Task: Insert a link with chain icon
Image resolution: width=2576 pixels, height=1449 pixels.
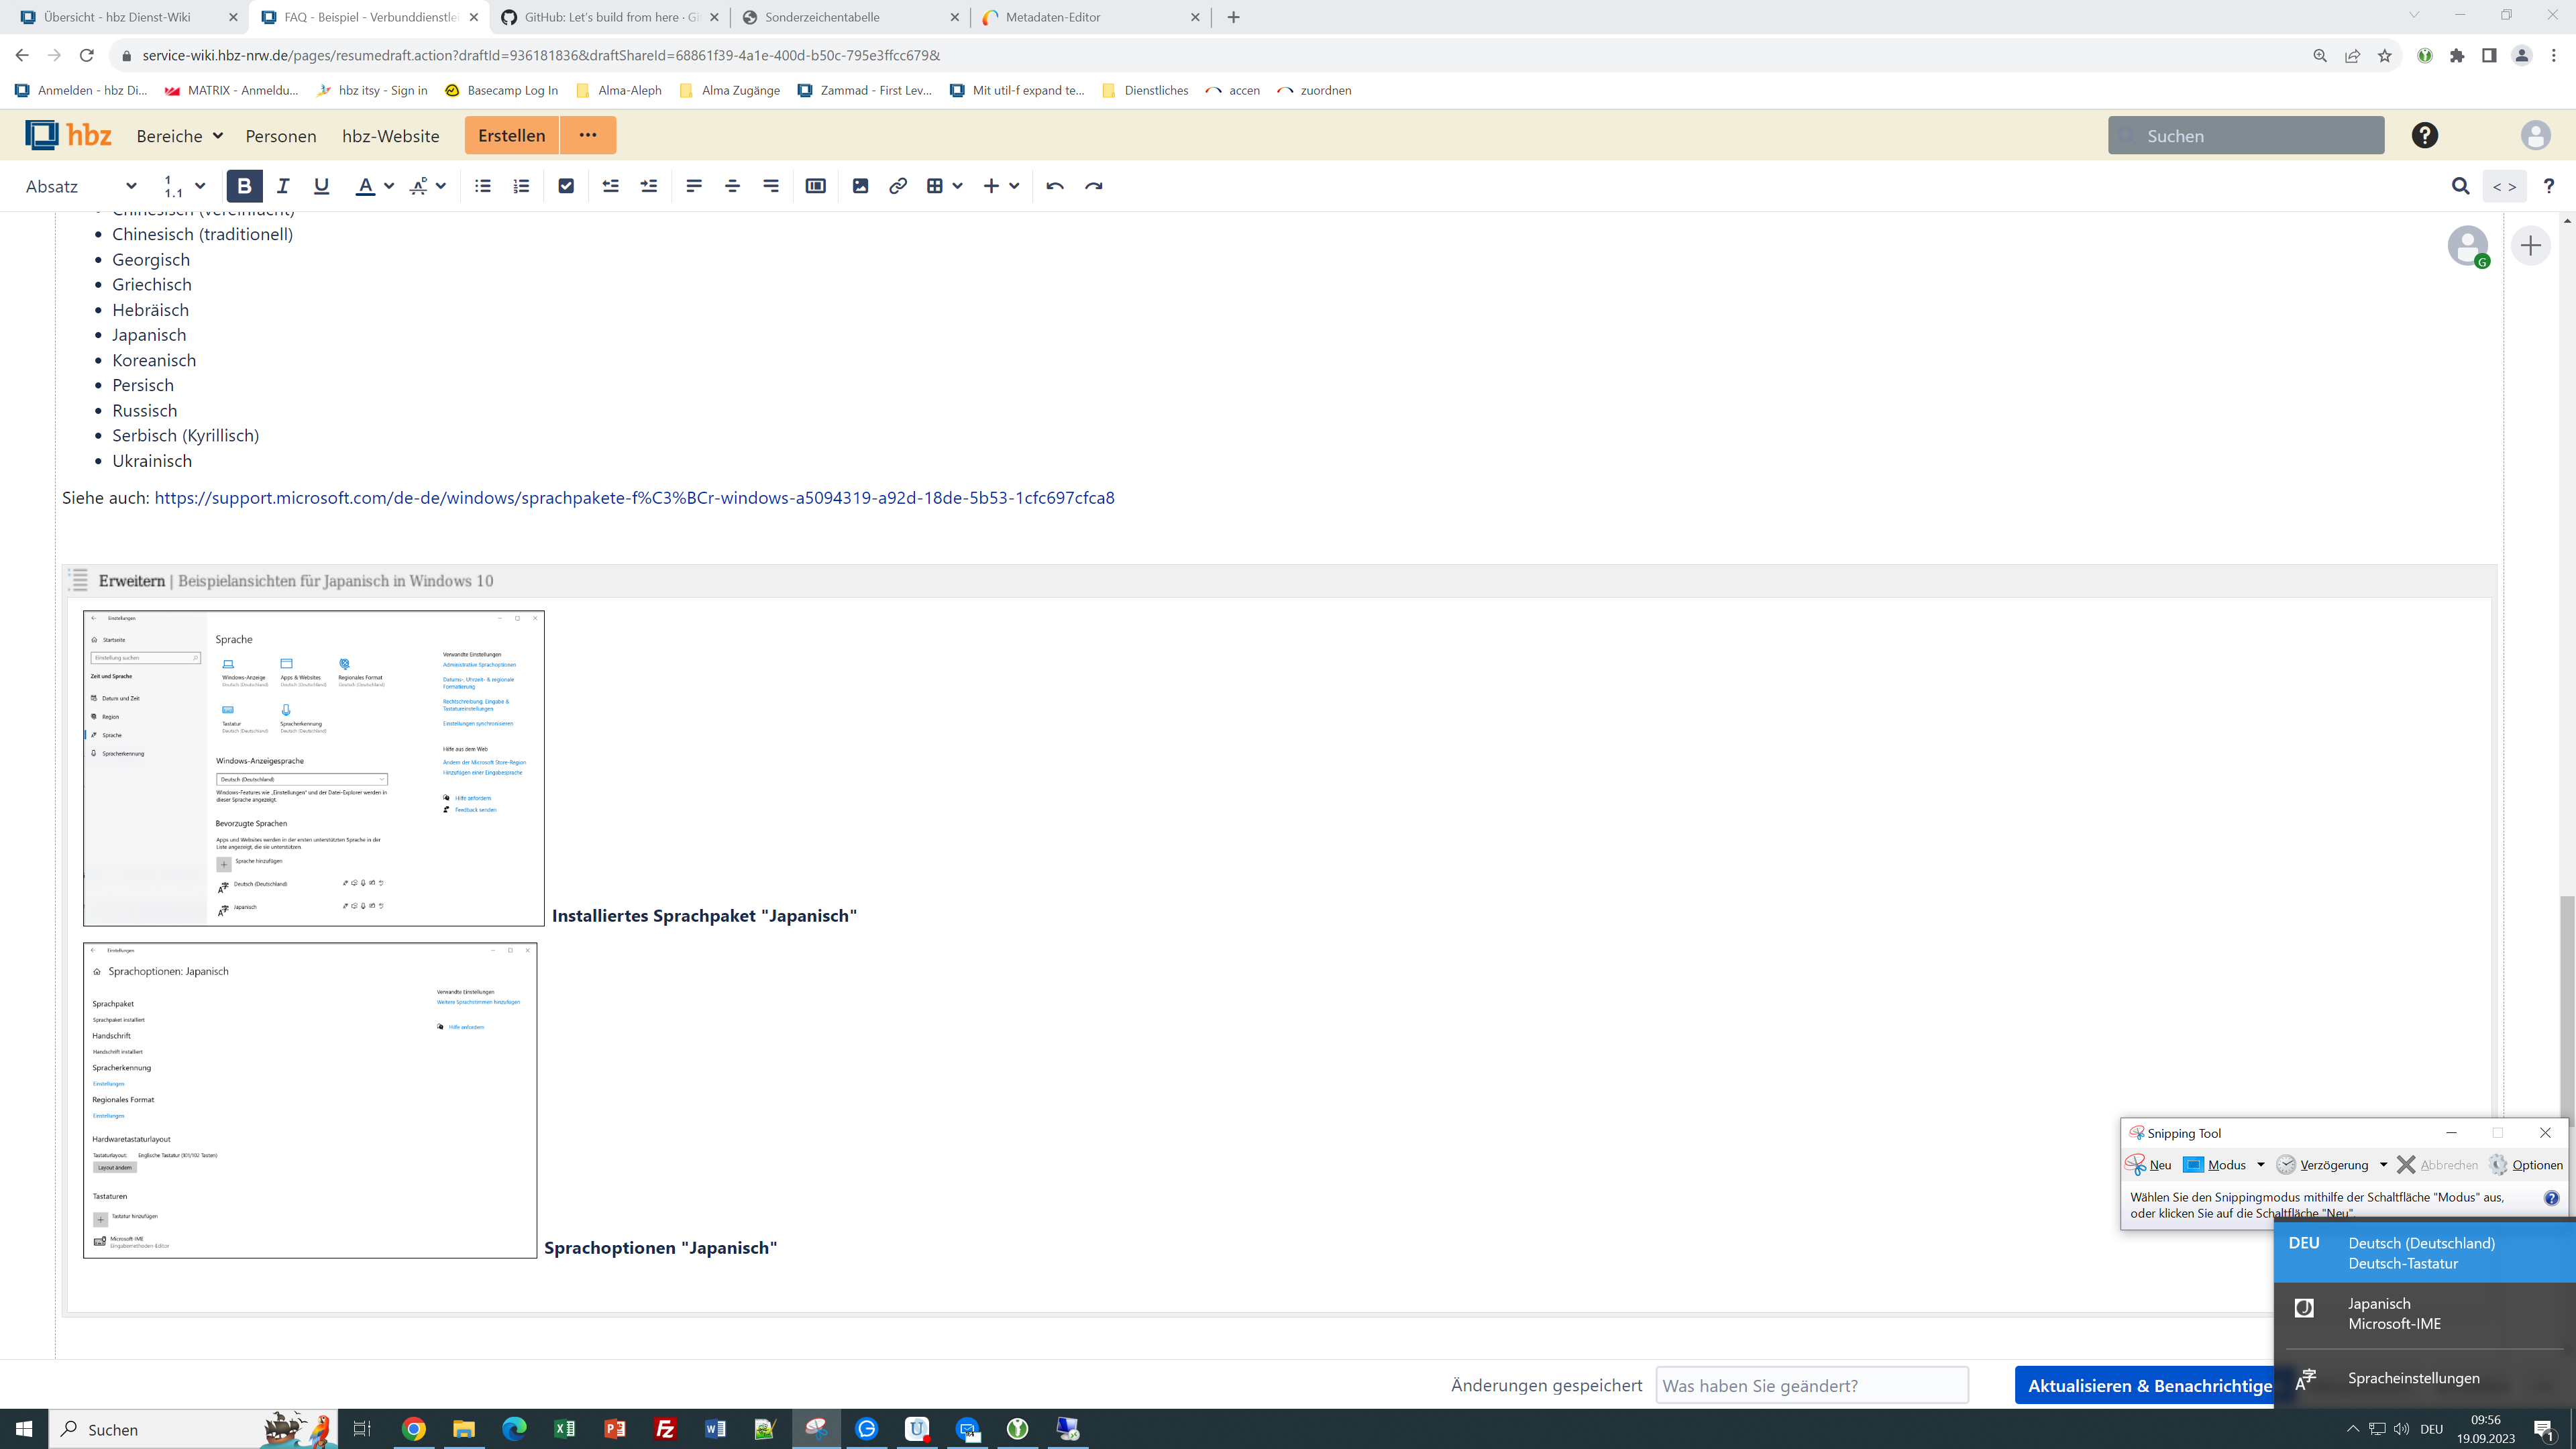Action: click(x=898, y=186)
